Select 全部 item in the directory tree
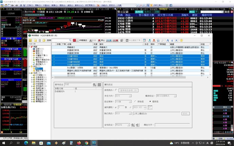 point(37,49)
